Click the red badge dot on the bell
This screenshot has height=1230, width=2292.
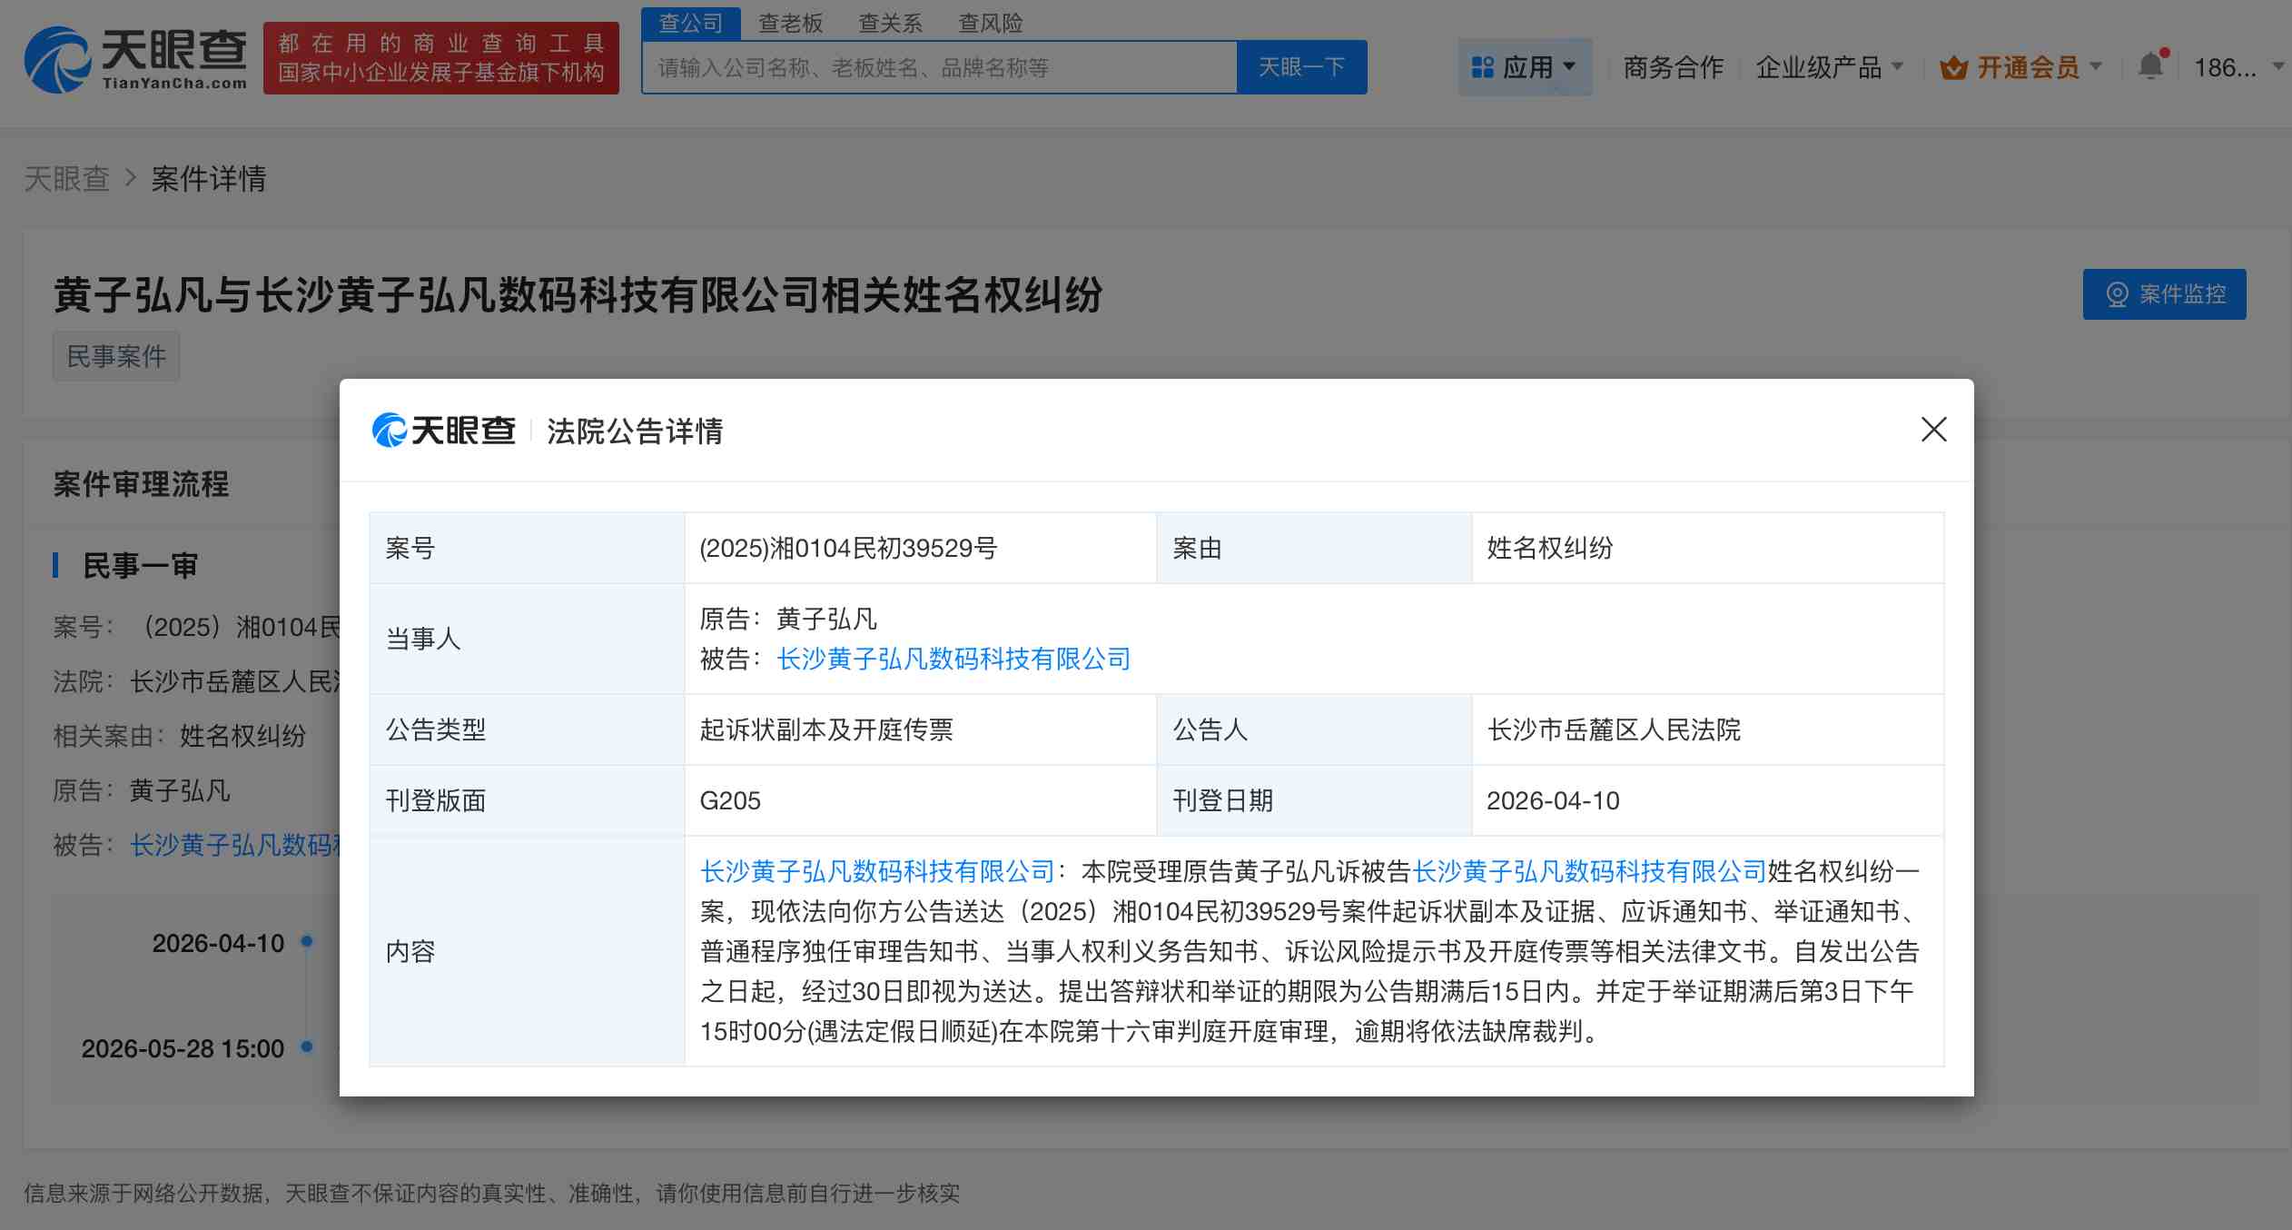(x=2164, y=52)
